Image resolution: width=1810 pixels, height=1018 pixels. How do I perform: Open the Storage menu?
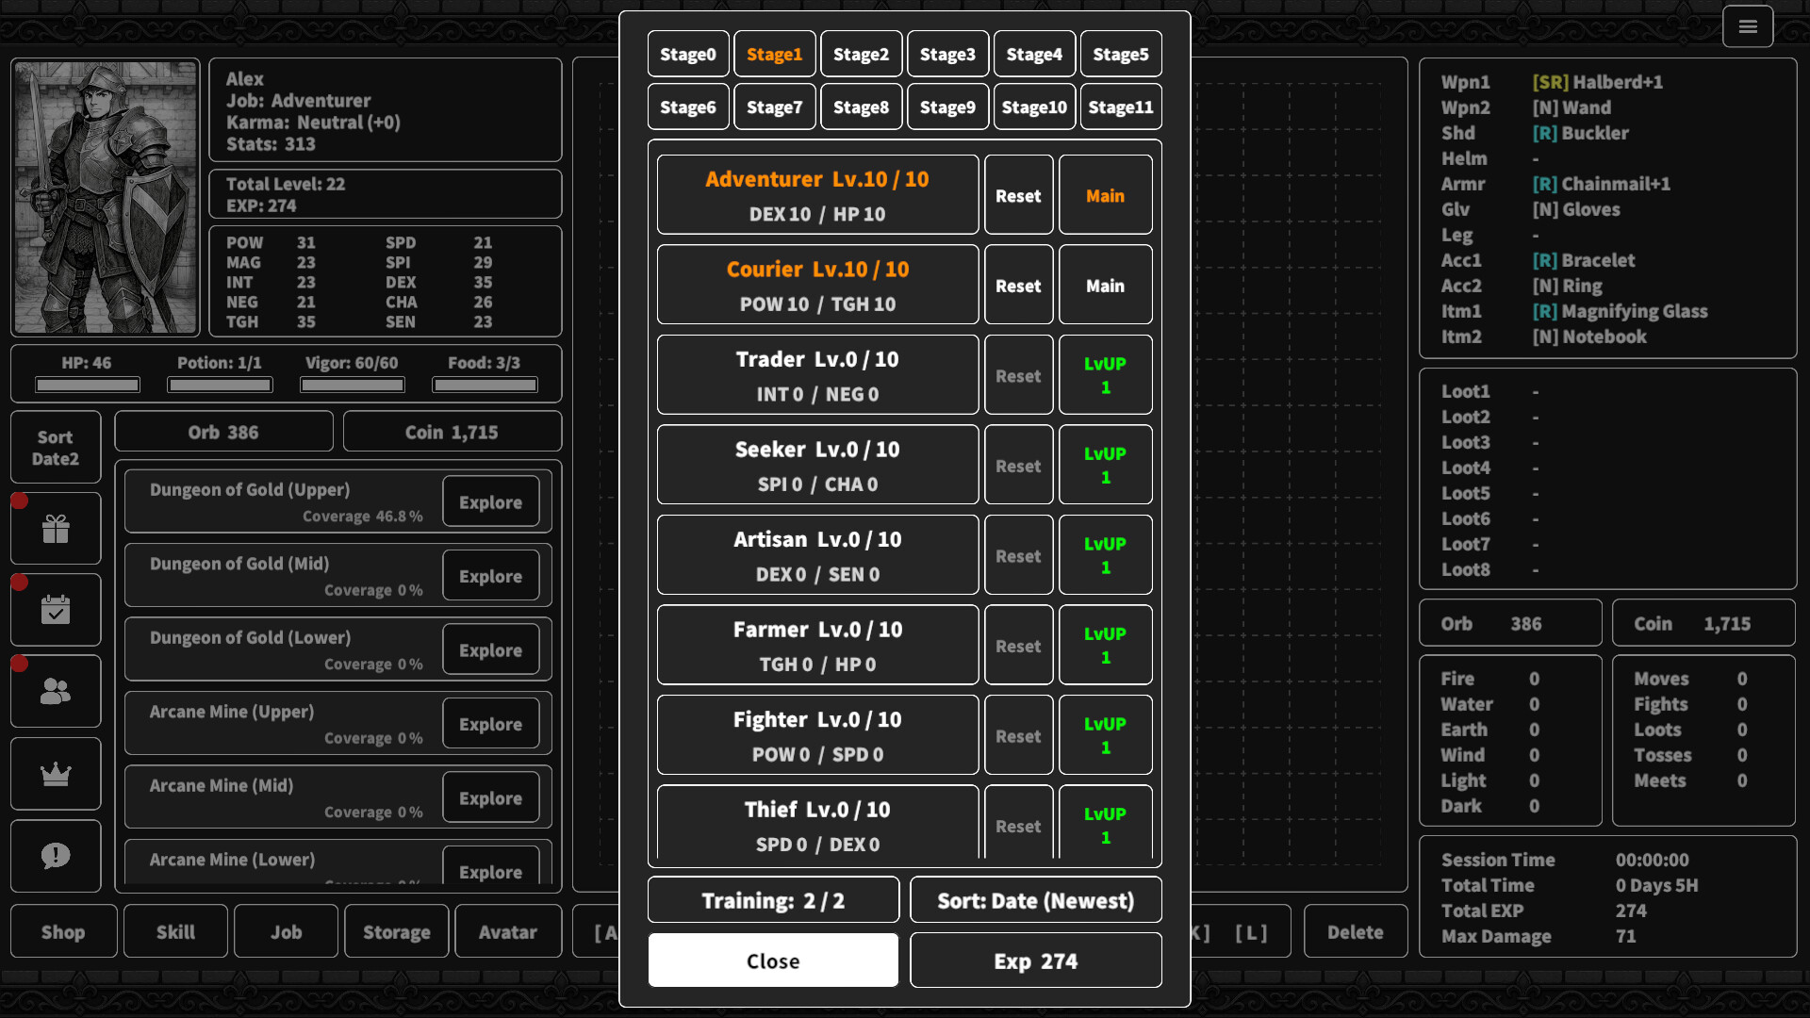pos(396,931)
